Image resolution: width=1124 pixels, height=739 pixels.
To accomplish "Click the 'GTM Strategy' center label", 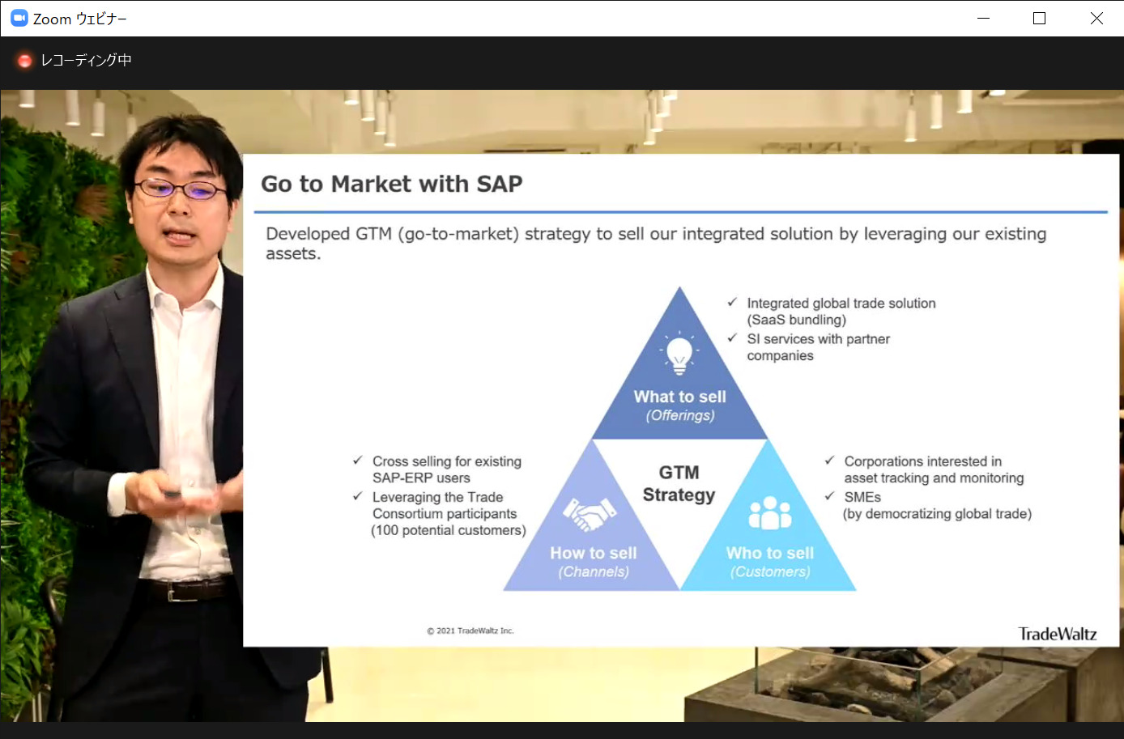I will [x=679, y=483].
